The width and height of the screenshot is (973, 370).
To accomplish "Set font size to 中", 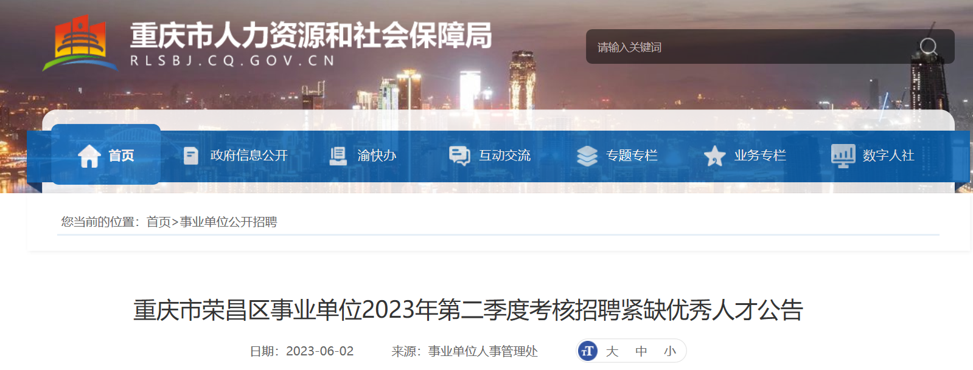I will point(641,351).
